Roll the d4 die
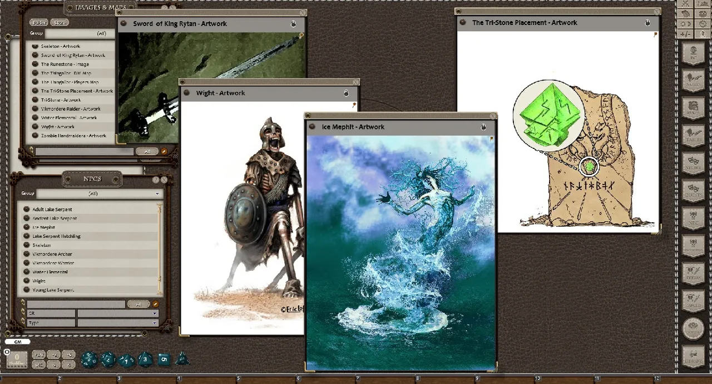The width and height of the screenshot is (712, 384). click(182, 359)
